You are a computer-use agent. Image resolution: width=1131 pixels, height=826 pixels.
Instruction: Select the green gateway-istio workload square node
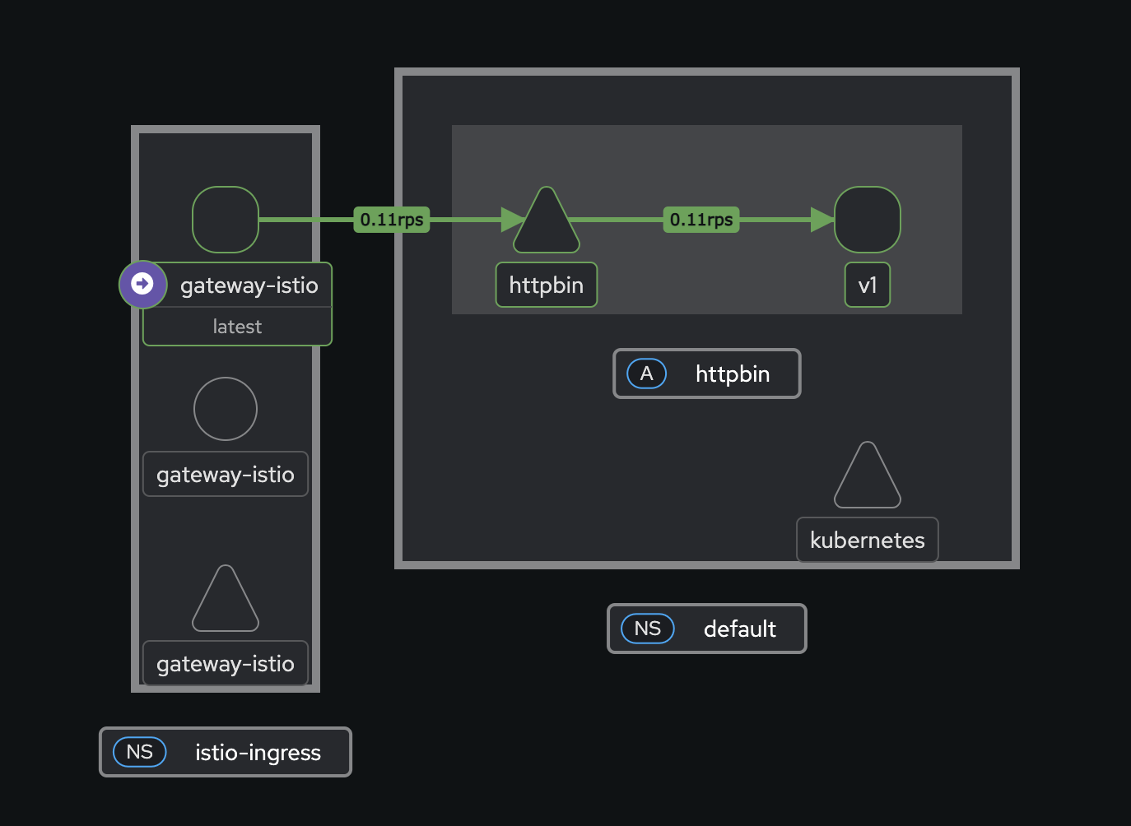226,220
